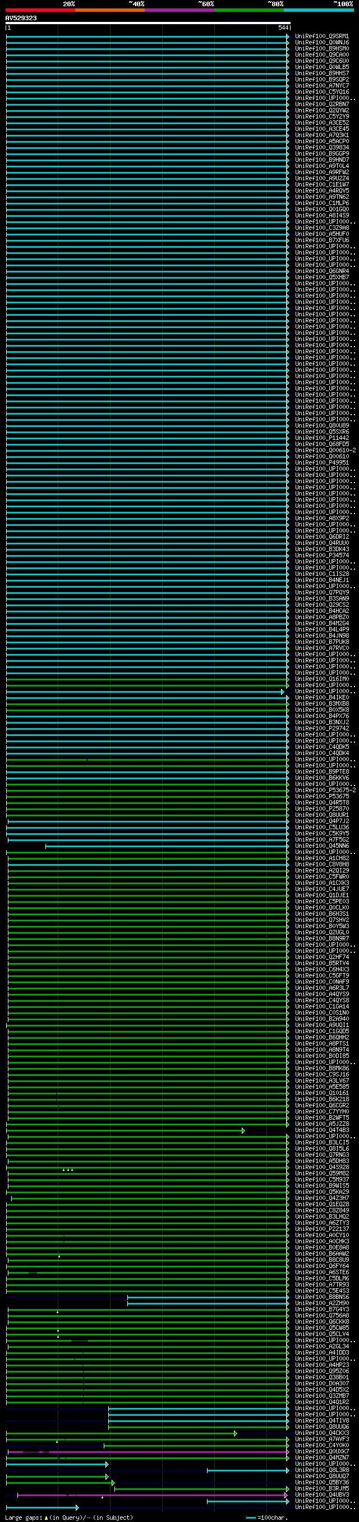Click the label UniRef100_B3RJM5
The width and height of the screenshot is (359, 1522).
coord(322,1488)
